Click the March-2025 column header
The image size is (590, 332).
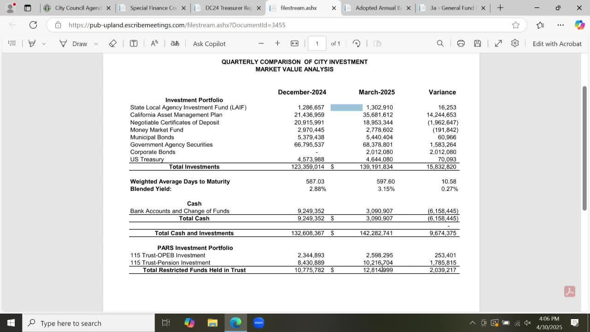pyautogui.click(x=377, y=92)
